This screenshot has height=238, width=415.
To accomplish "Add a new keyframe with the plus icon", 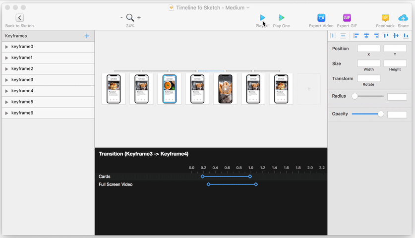I will (87, 36).
